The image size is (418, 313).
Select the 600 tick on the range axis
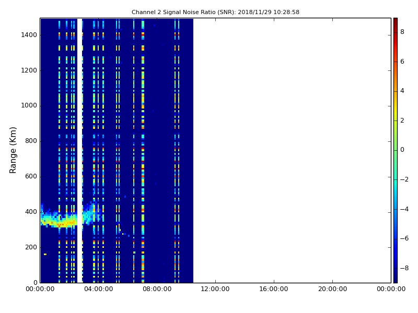point(31,176)
